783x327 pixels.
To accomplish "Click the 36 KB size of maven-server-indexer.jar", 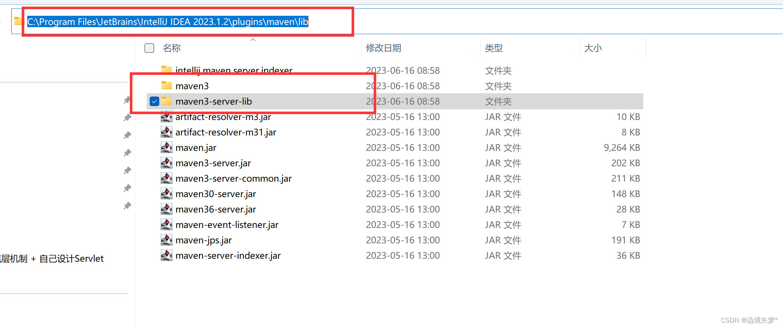I will click(628, 255).
